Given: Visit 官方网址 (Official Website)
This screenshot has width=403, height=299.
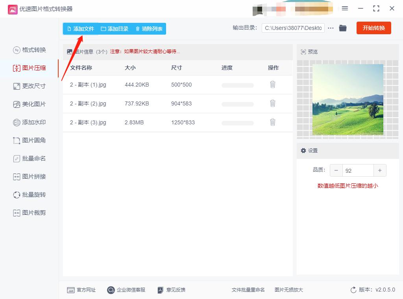Looking at the screenshot, I should point(81,290).
